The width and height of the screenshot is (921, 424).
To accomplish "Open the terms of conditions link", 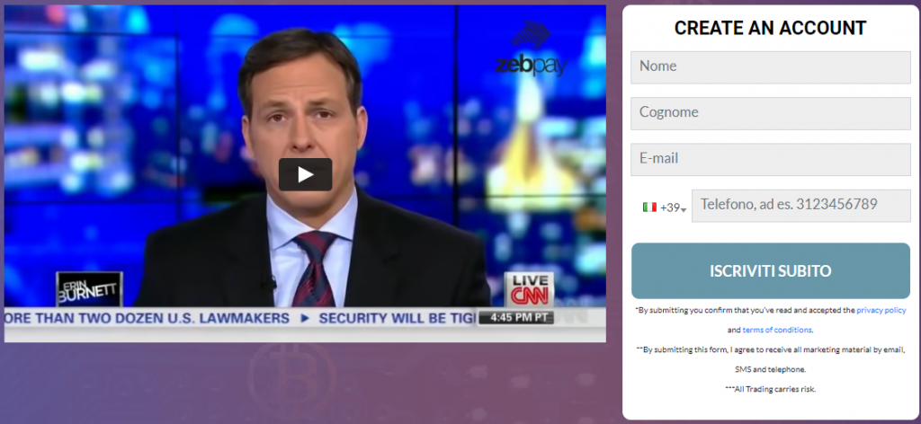I will tap(777, 330).
